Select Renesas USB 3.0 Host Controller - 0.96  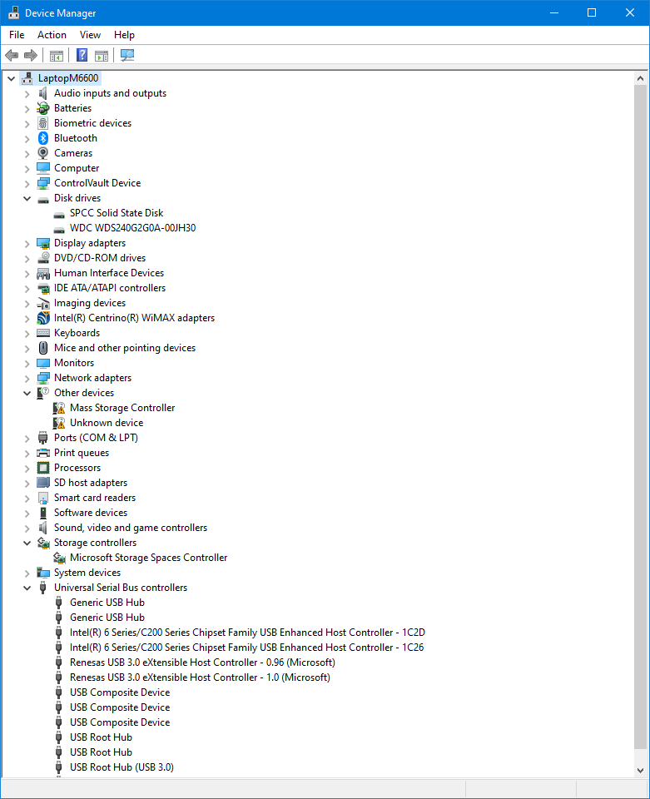coord(203,663)
